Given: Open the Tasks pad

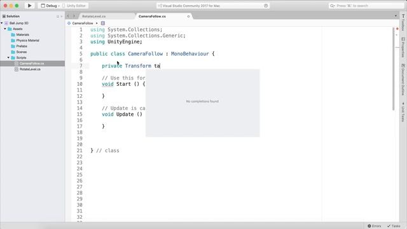Looking at the screenshot, I should pyautogui.click(x=394, y=226).
